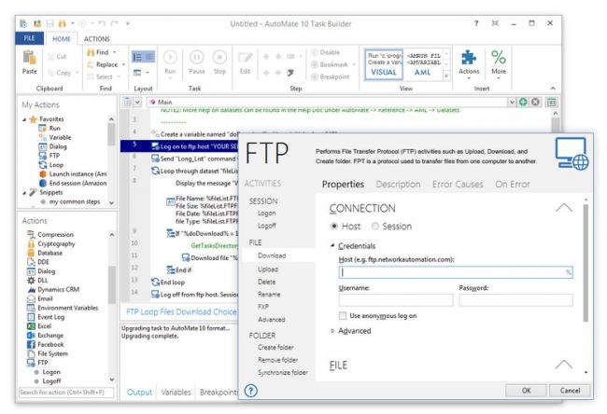Select Logon activity under SESSION
Viewport: 607px width, 414px height.
tap(267, 213)
